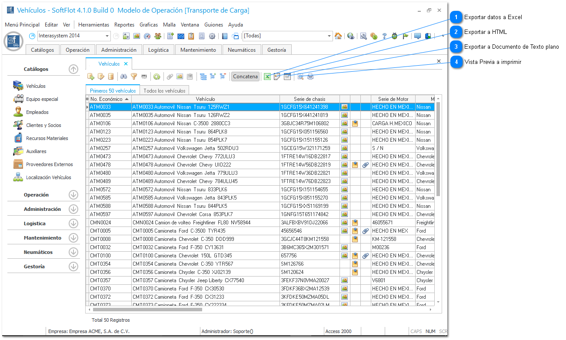Click the binoculars search icon
Screen dimensions: 566x340
click(123, 77)
